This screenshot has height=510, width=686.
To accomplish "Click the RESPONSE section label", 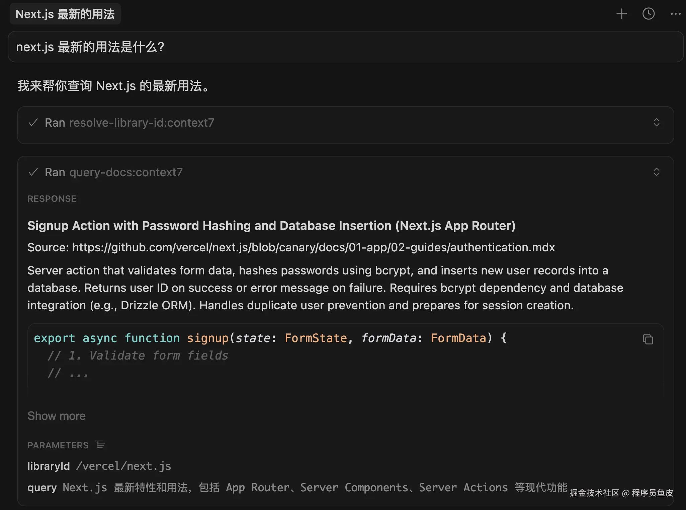I will point(52,199).
